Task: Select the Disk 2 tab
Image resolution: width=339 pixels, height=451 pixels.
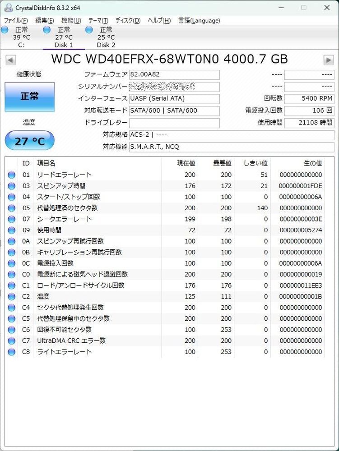Action: coord(106,37)
